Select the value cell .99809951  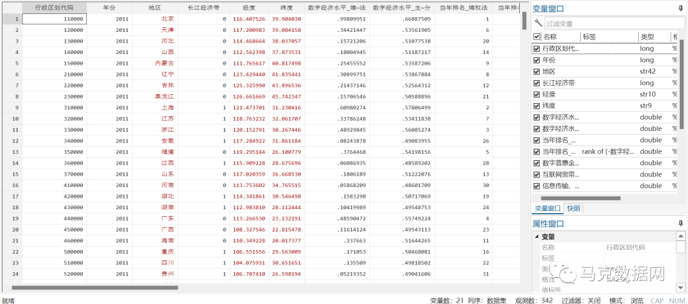click(x=337, y=19)
